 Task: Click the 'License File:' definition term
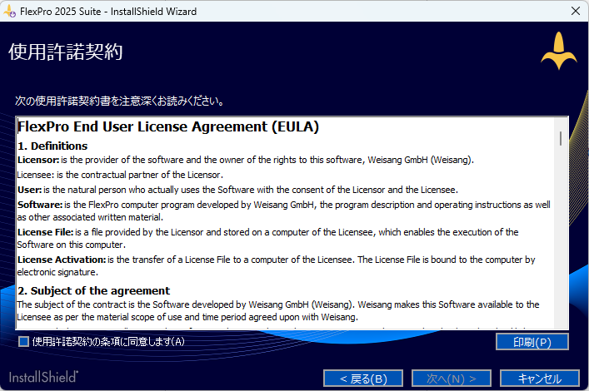[45, 232]
